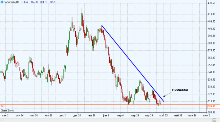Click price axis label 339.55
Screen dimensions: 220x122
pyautogui.click(x=211, y=80)
